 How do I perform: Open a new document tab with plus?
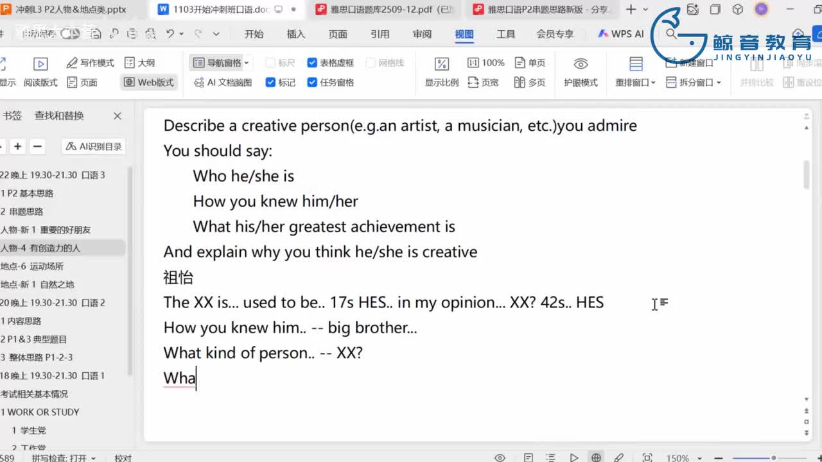coord(631,9)
